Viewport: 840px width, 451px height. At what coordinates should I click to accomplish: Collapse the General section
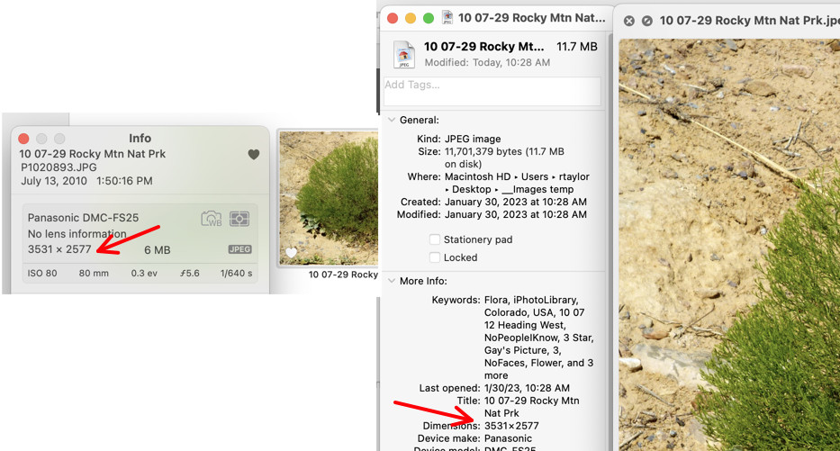tap(392, 120)
